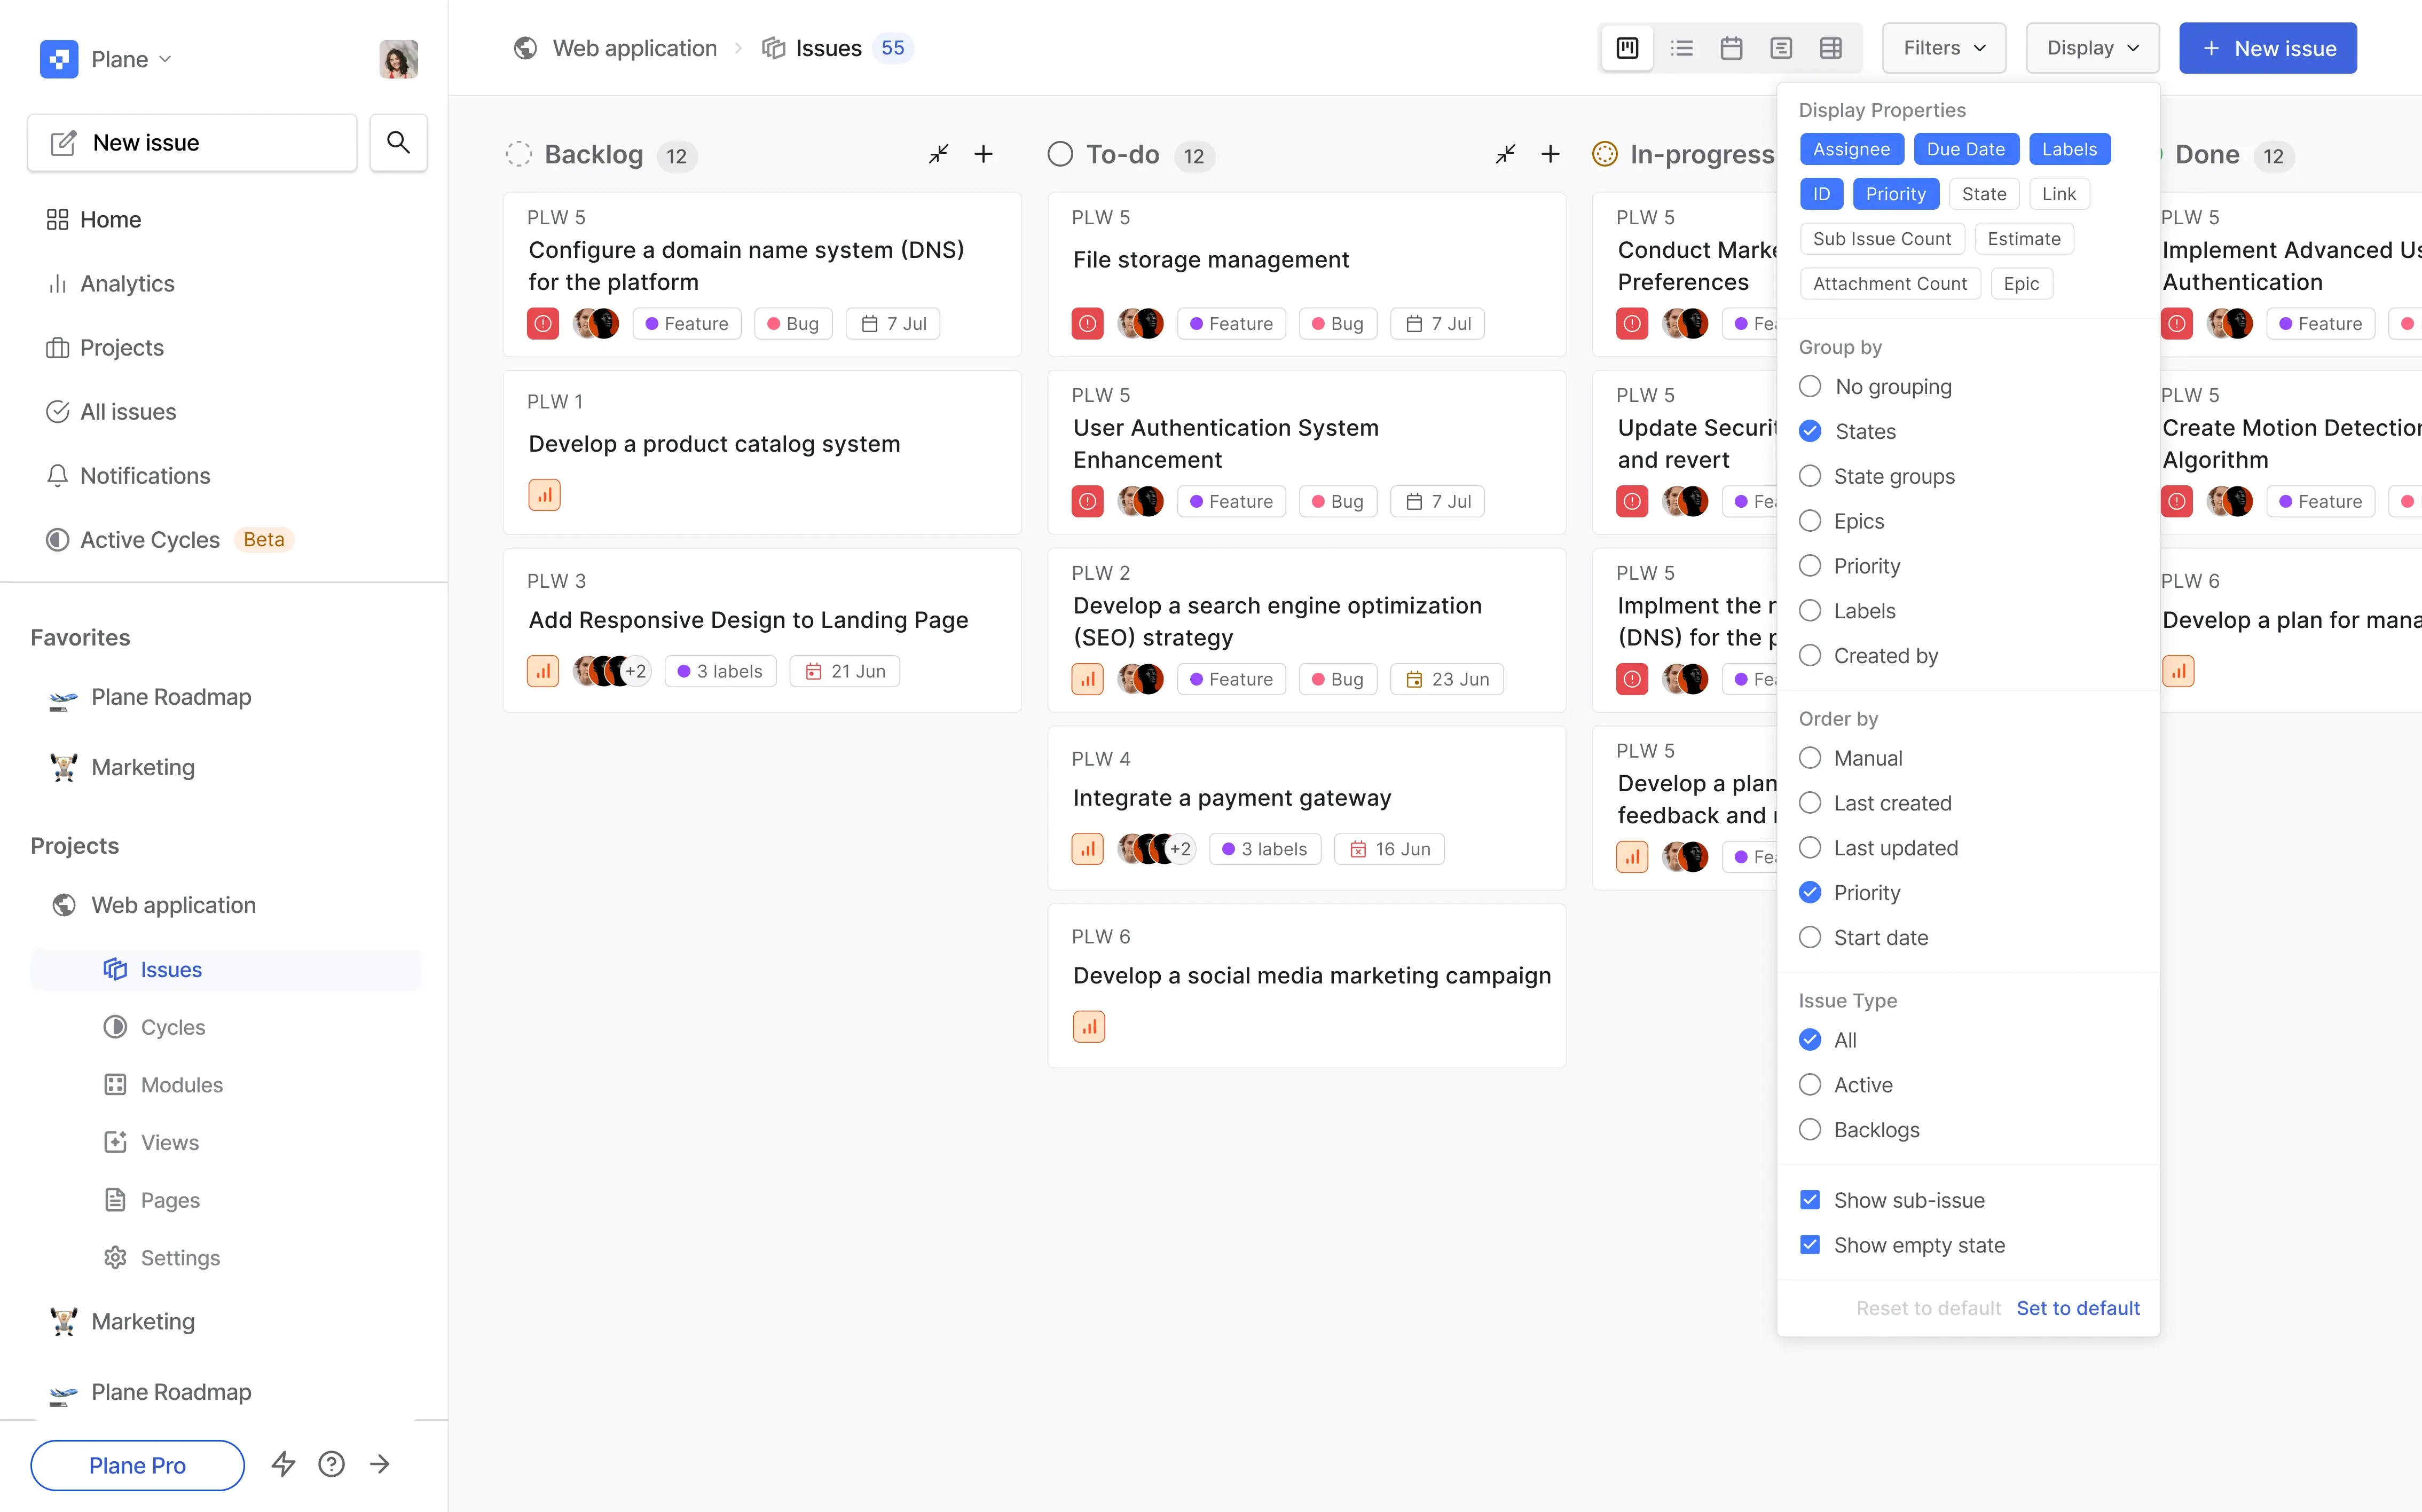This screenshot has width=2422, height=1512.
Task: Add issue to To-do column with plus
Action: 1550,154
